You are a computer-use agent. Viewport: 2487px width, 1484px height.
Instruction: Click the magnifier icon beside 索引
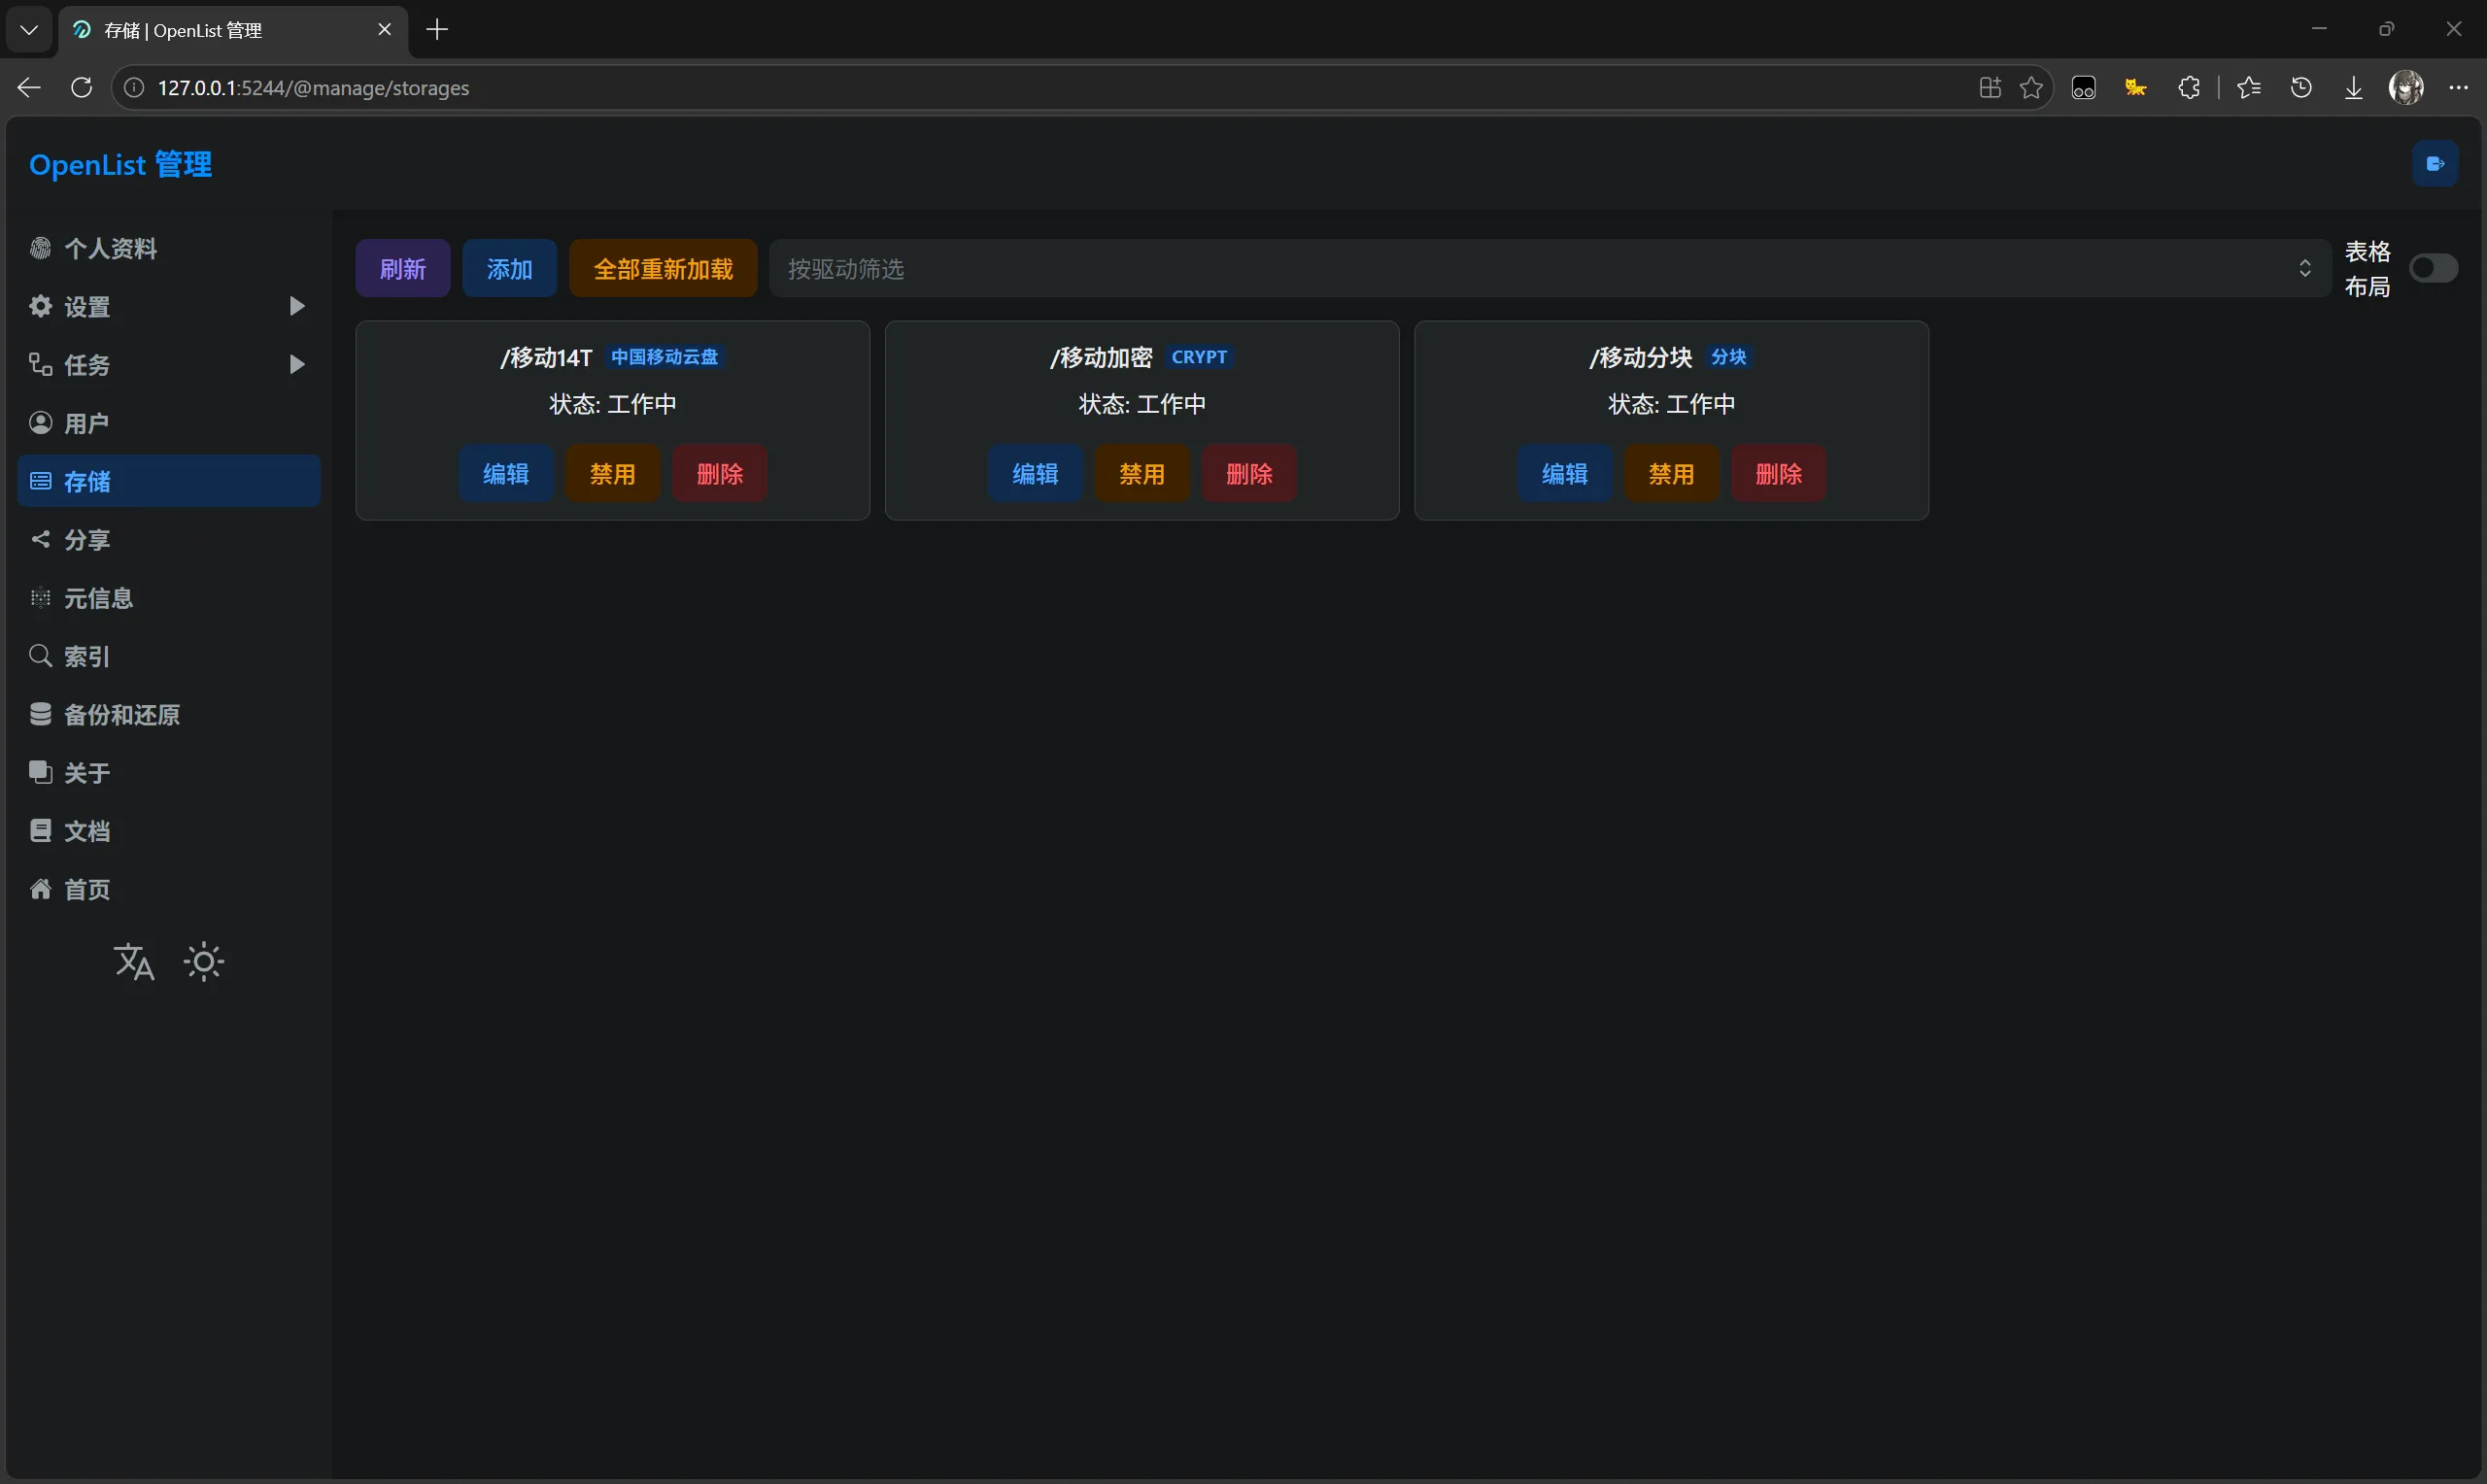click(41, 656)
